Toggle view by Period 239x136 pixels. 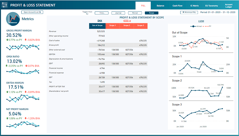pyautogui.click(x=135, y=13)
